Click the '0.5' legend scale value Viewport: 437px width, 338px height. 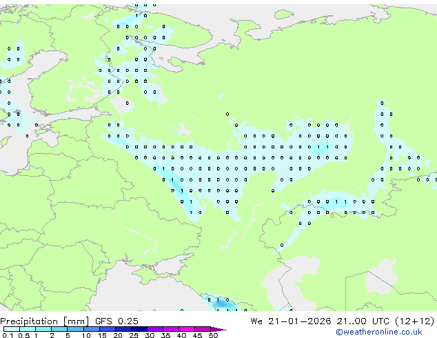[x=24, y=335]
